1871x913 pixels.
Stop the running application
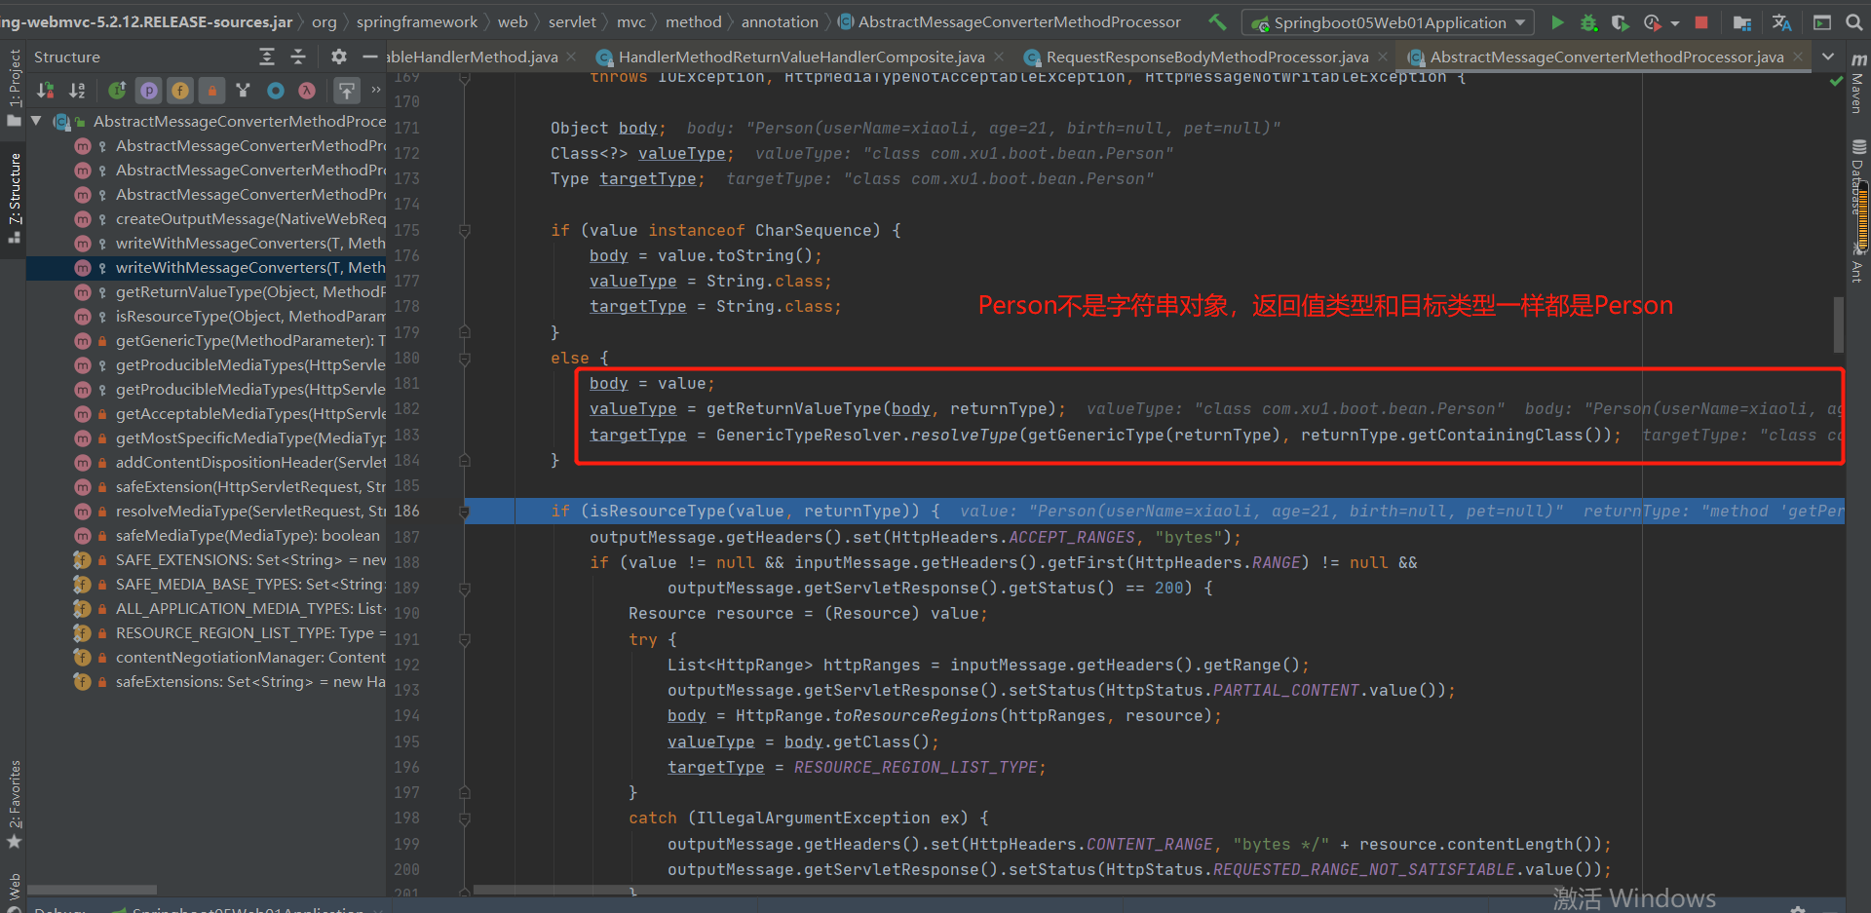[1701, 21]
